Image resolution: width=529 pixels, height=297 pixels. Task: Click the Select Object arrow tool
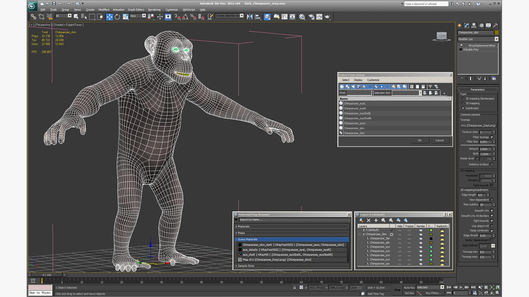76,17
